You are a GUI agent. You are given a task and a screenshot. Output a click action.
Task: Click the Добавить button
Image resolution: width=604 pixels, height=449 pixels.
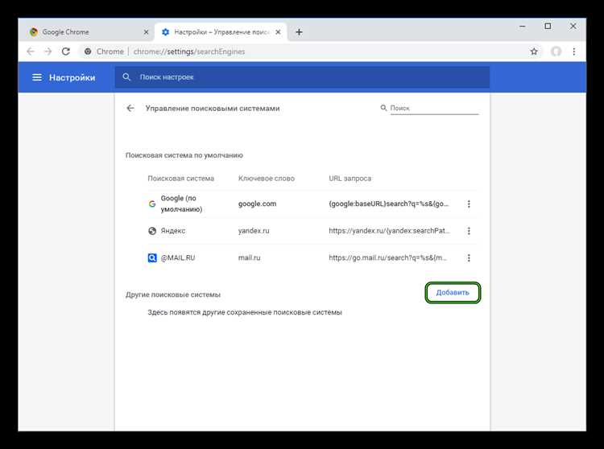[453, 292]
